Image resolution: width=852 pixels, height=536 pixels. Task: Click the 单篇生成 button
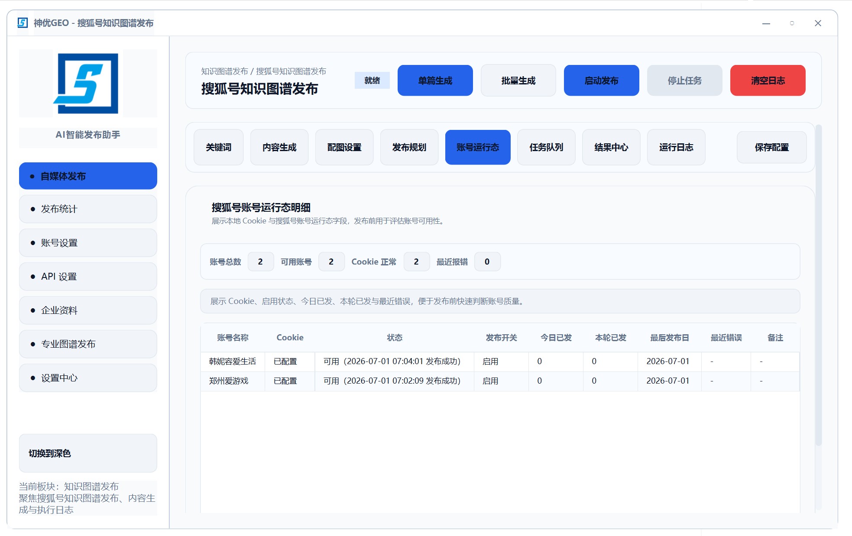click(x=435, y=81)
